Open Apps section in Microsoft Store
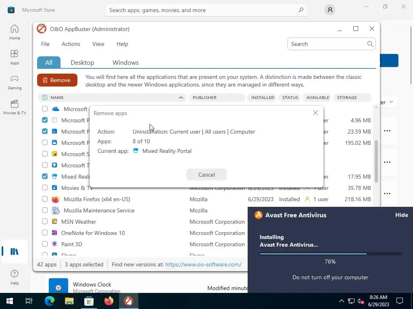Screen dimensions: 413x309 [15, 57]
